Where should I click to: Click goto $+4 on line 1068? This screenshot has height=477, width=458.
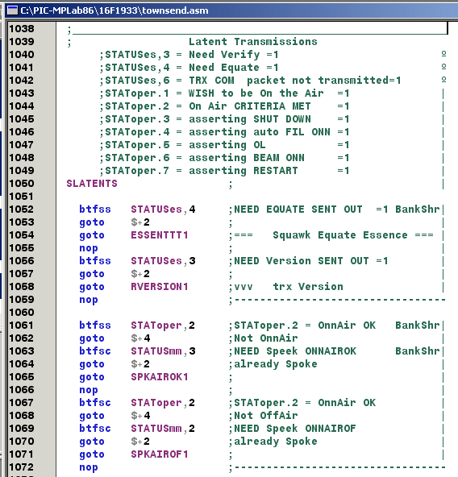click(x=114, y=416)
